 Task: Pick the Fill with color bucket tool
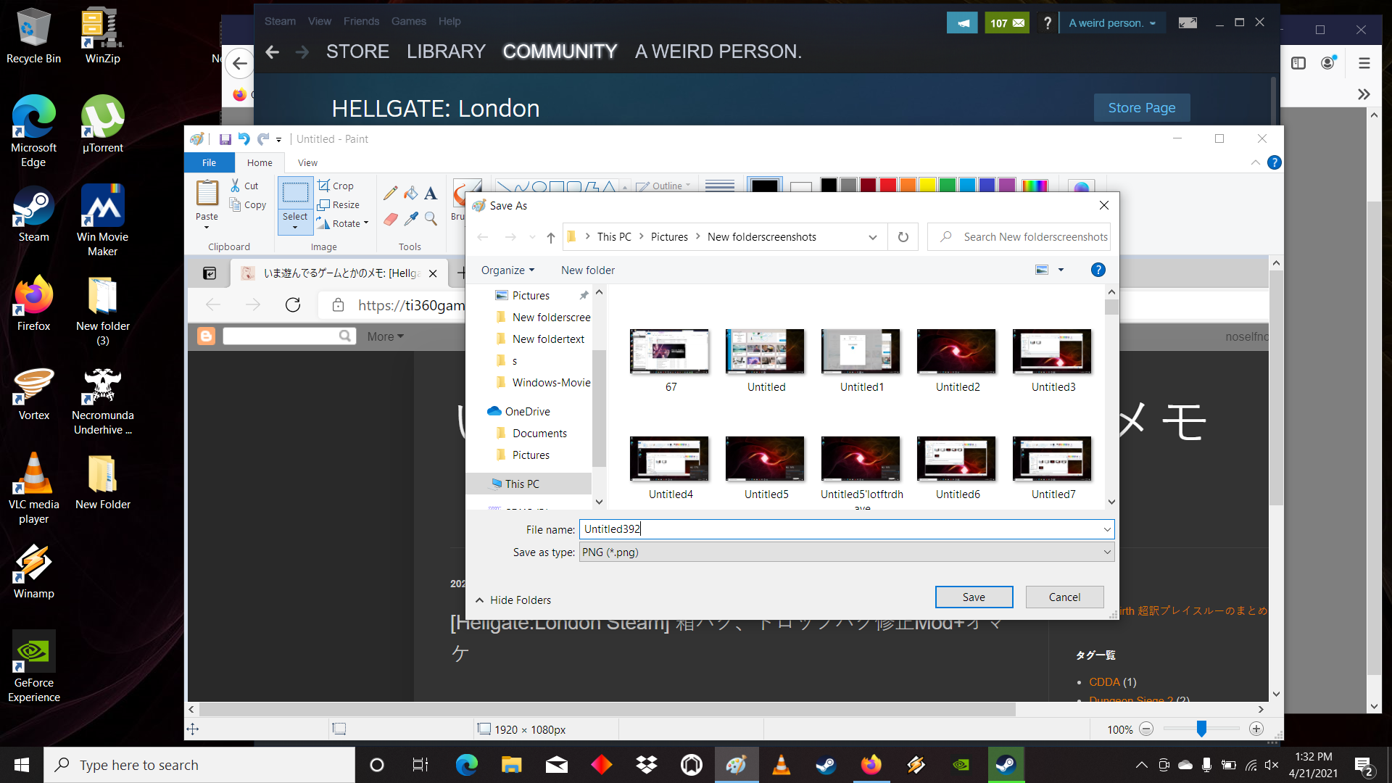pyautogui.click(x=410, y=193)
